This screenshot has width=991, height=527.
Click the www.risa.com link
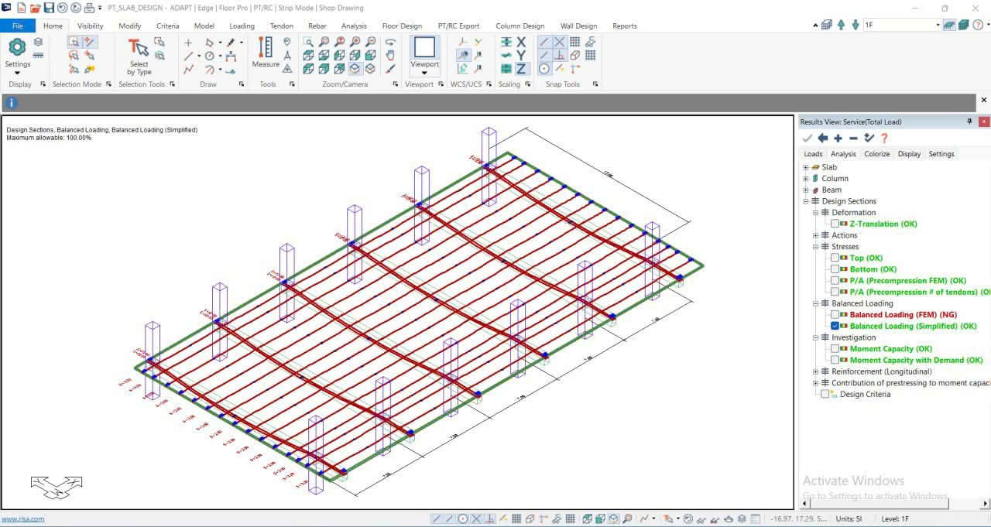click(22, 519)
